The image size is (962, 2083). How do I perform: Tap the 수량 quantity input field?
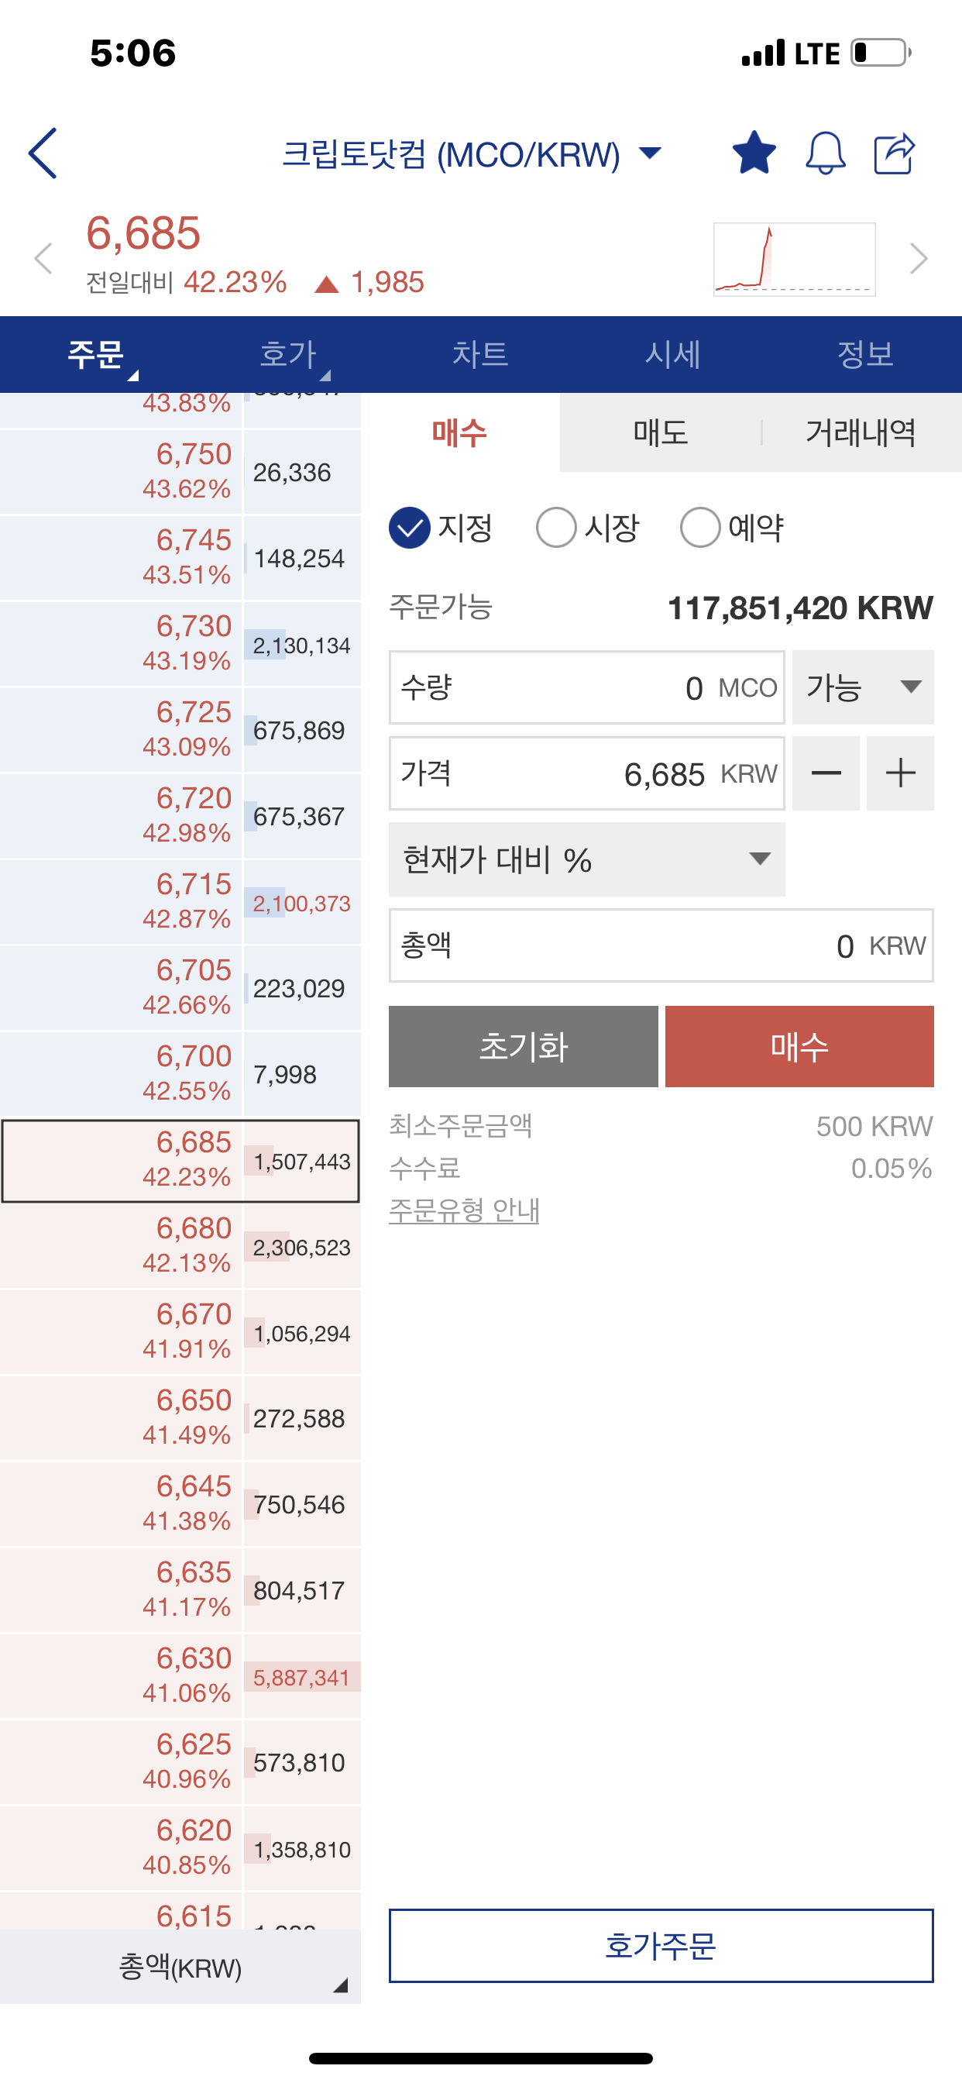pos(586,687)
